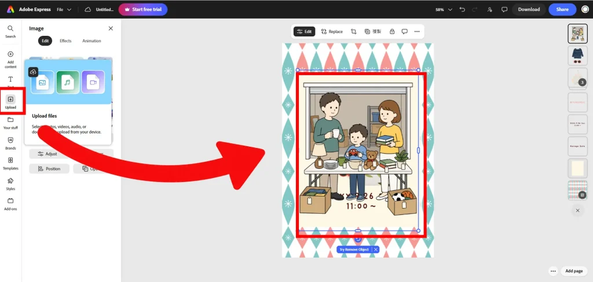The image size is (593, 282).
Task: Click Replace in the floating toolbar
Action: tap(332, 31)
